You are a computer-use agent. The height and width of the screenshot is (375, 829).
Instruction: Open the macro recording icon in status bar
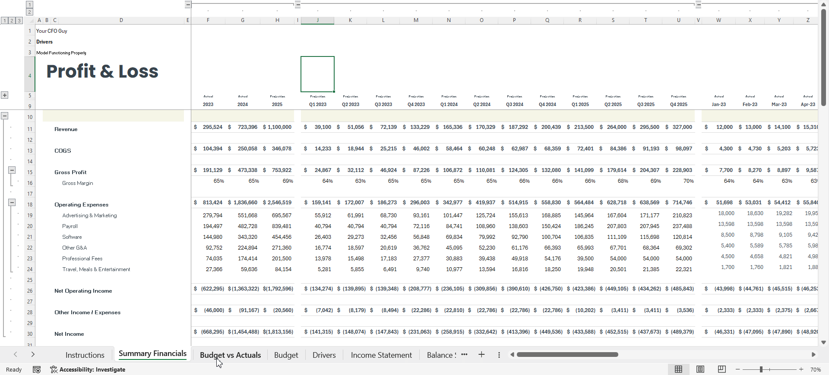pyautogui.click(x=37, y=369)
